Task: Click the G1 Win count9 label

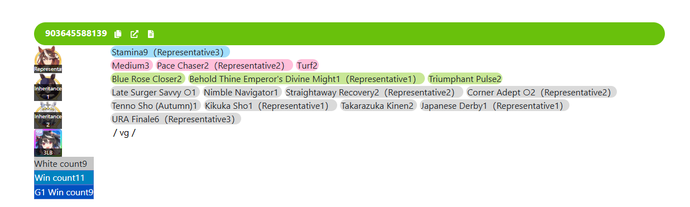Action: [64, 192]
